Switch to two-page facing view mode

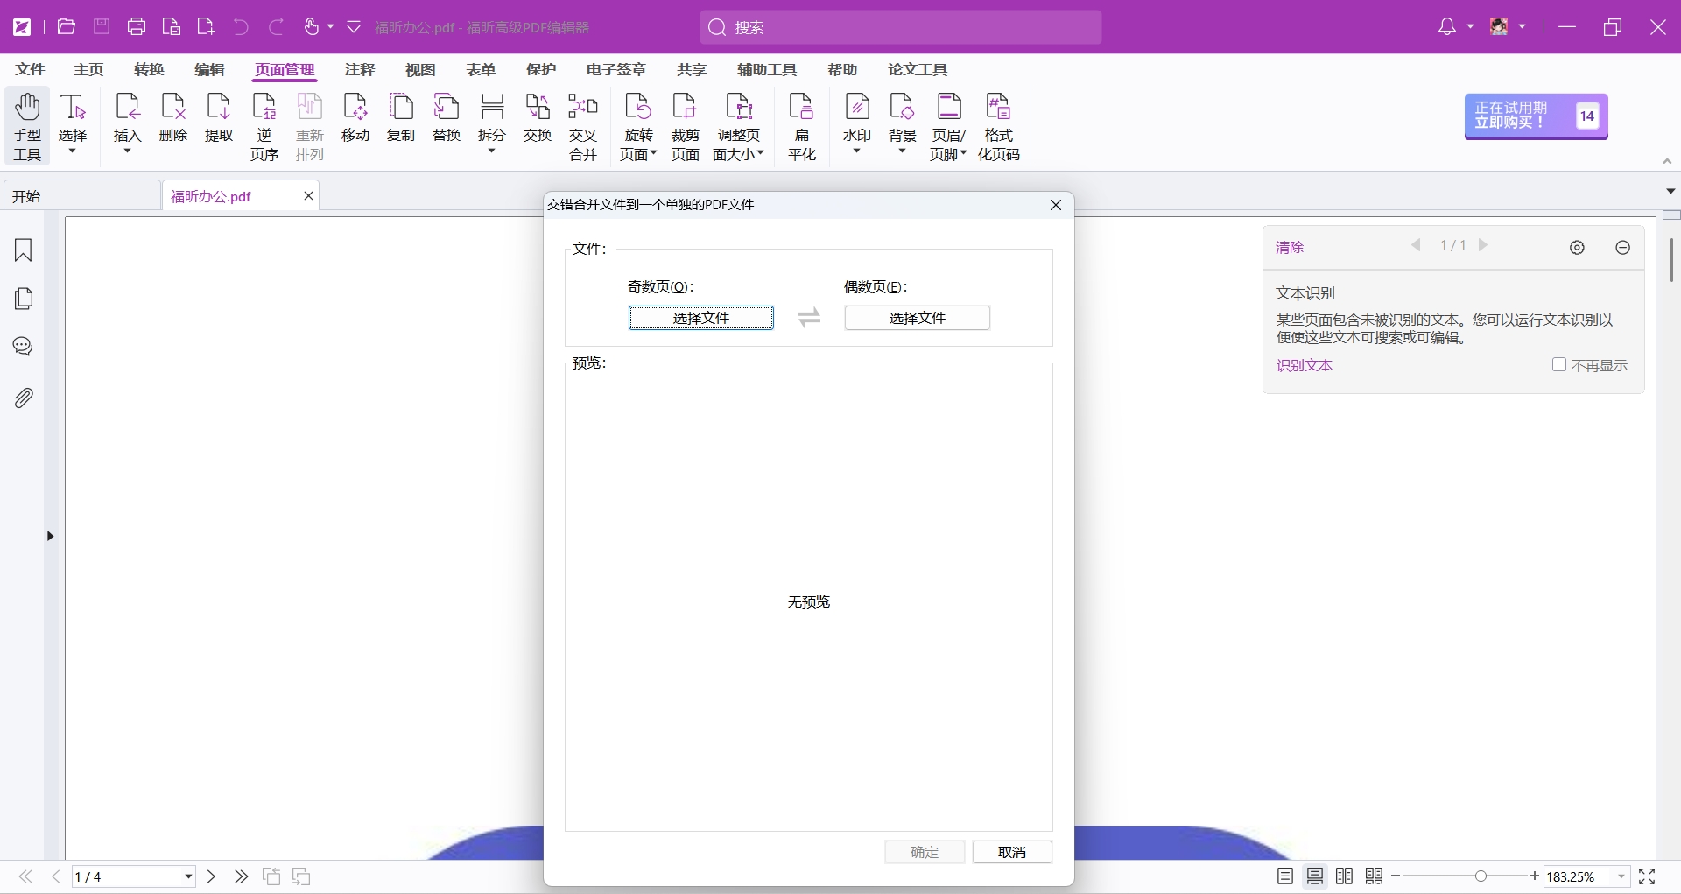click(1345, 876)
